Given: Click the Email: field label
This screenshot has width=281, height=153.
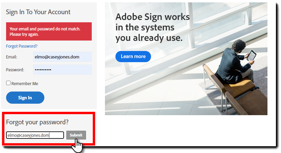Looking at the screenshot, I should coord(12,57).
